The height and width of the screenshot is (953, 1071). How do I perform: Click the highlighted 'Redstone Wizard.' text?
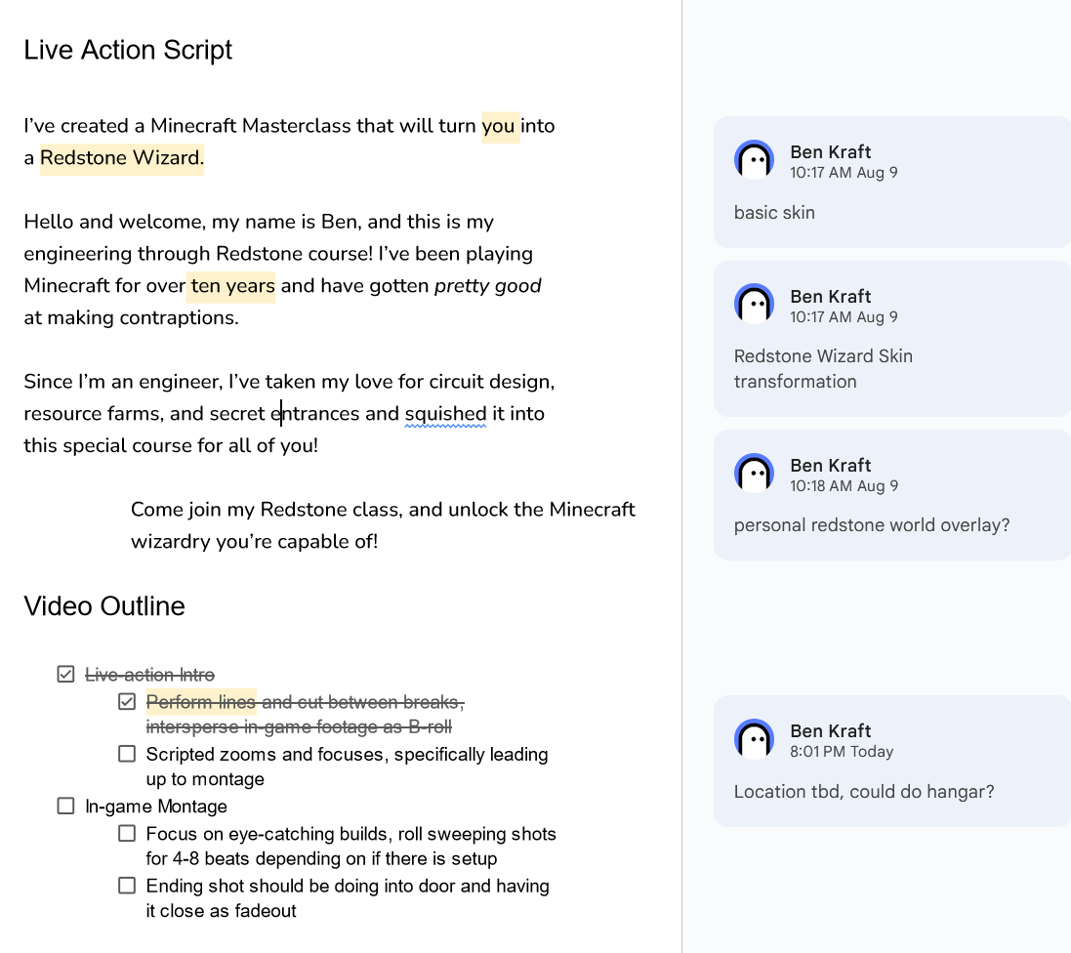coord(122,158)
